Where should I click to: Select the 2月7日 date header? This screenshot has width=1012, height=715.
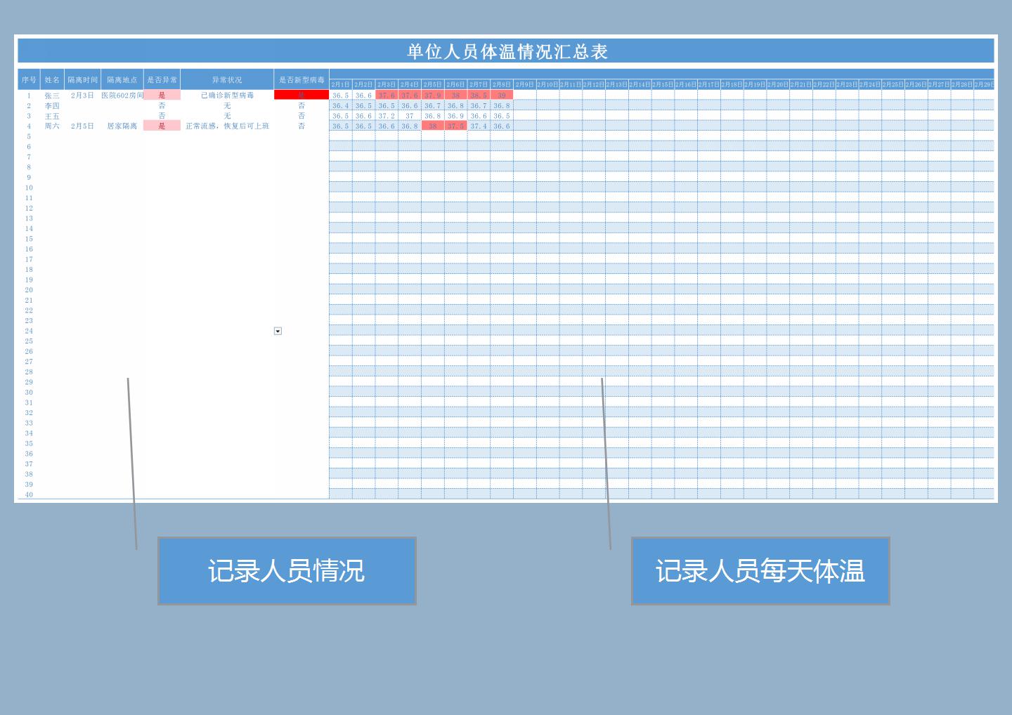[x=479, y=84]
